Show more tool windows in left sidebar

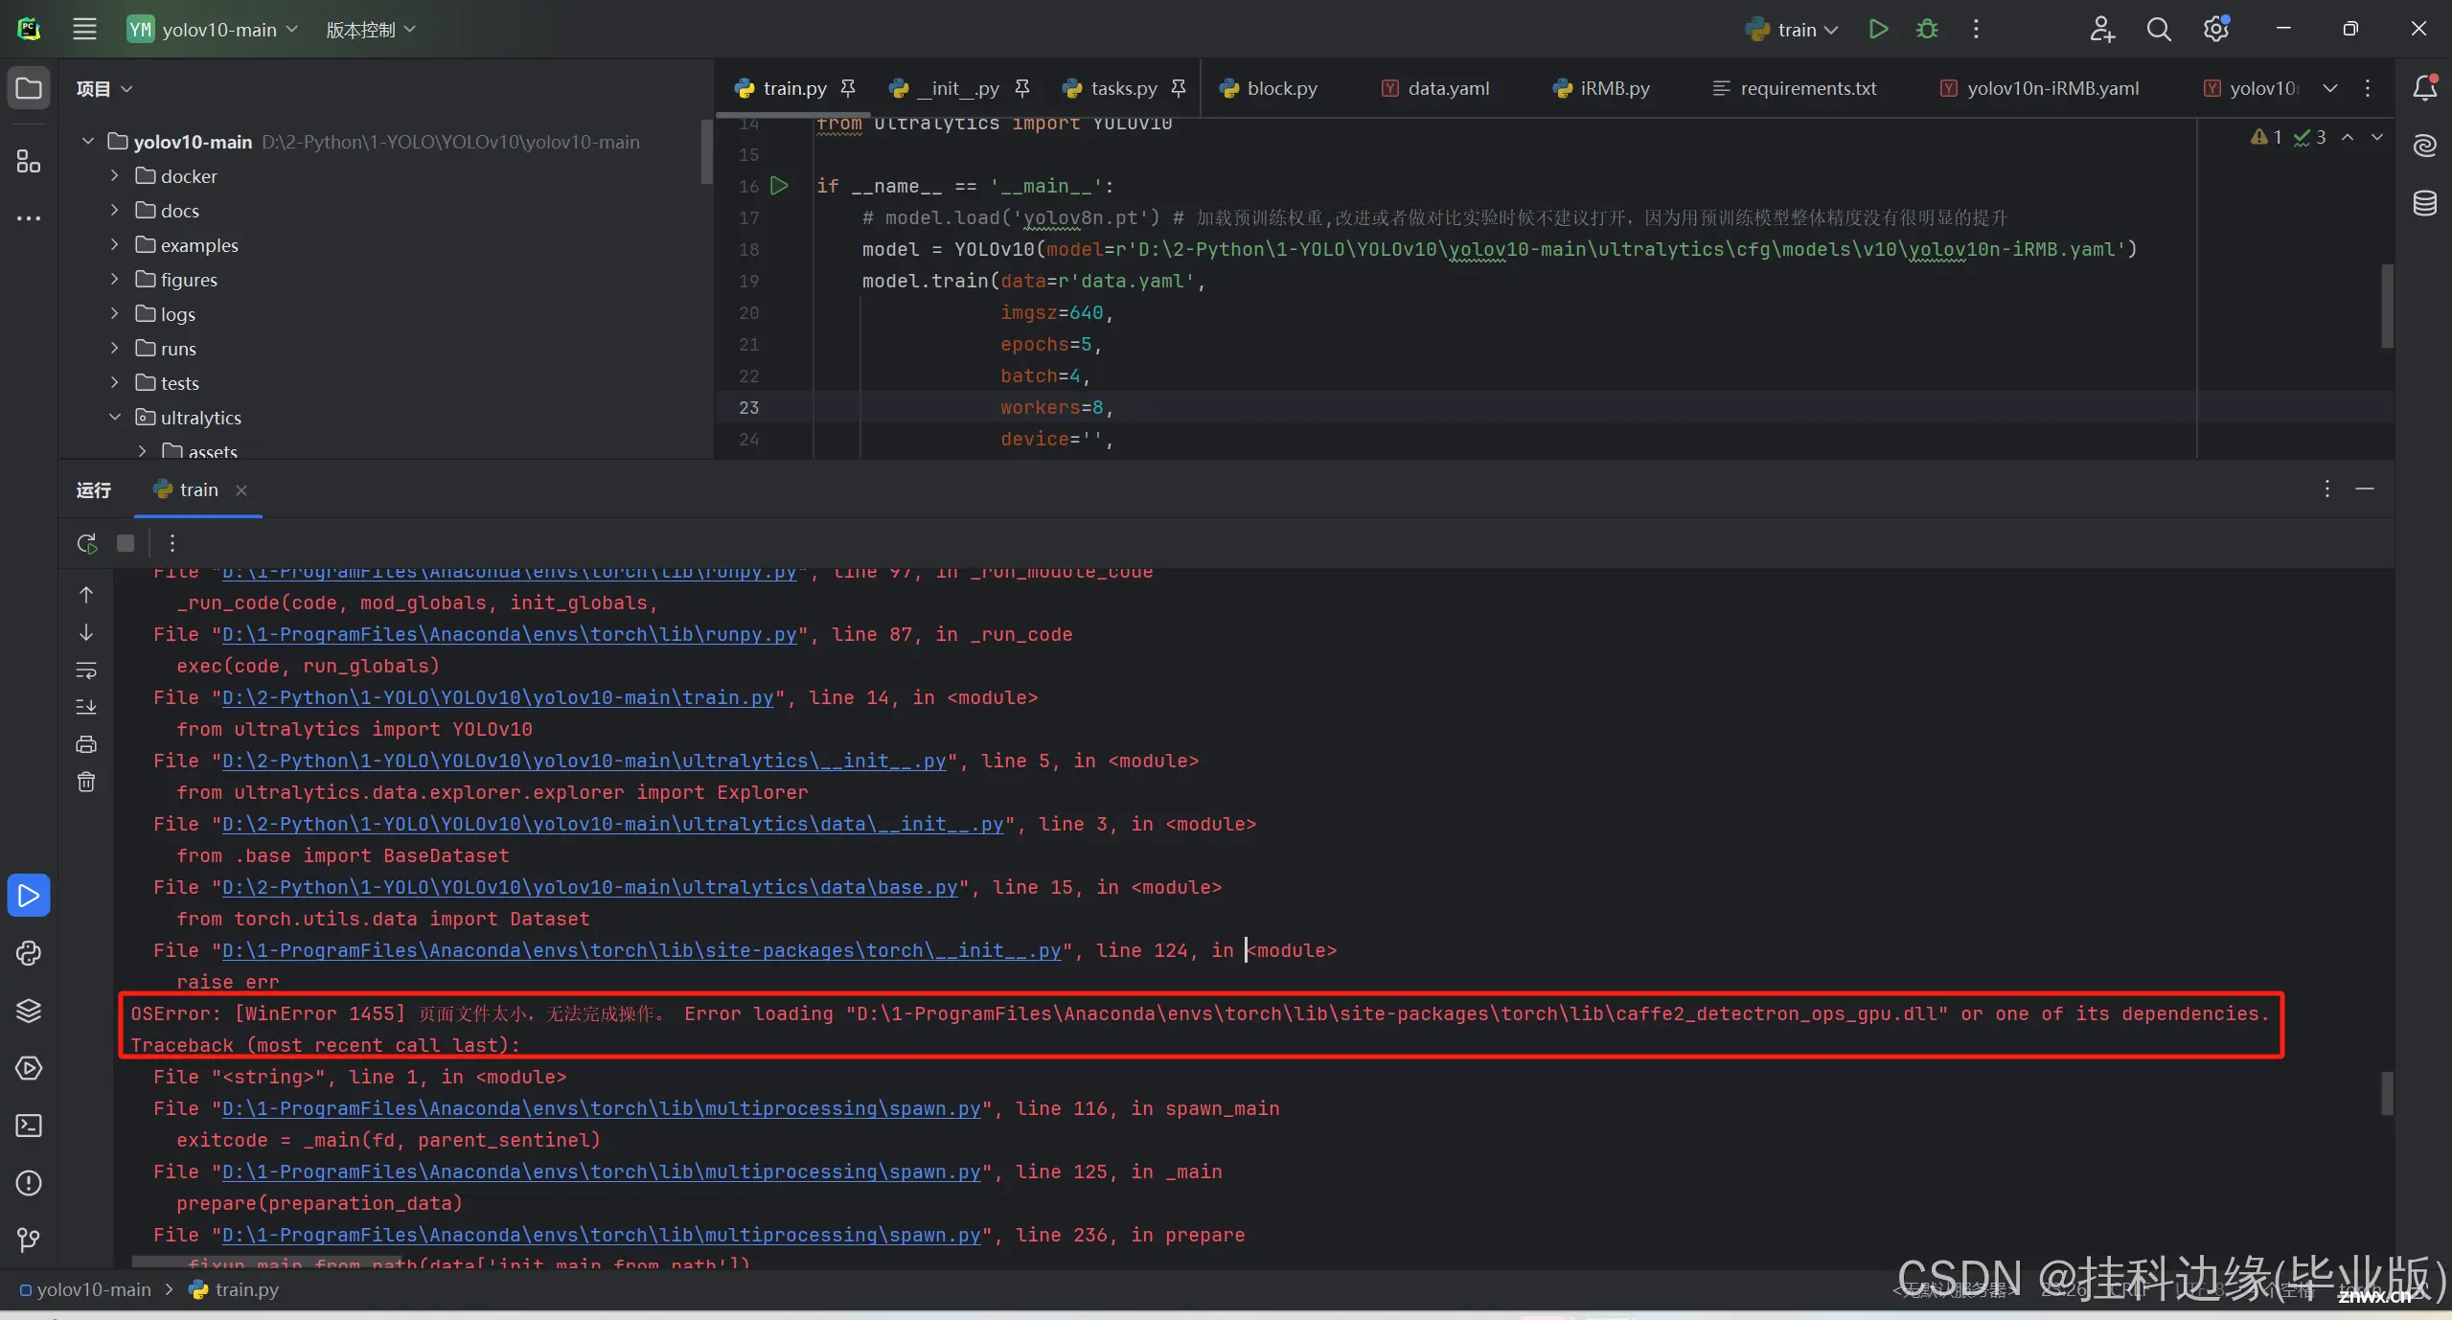tap(29, 218)
